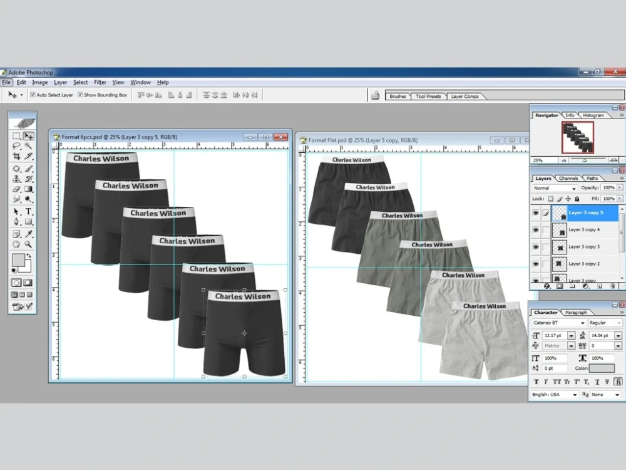Select the Dodge tool

(x=28, y=199)
